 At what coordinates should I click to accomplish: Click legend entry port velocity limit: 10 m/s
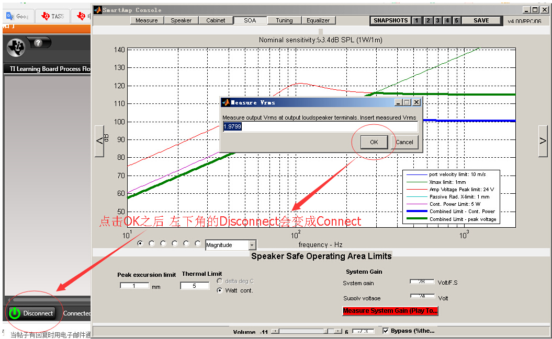(x=457, y=174)
